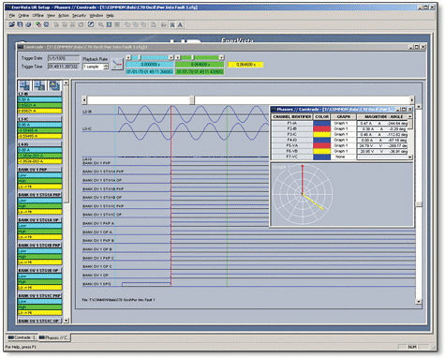Image resolution: width=446 pixels, height=359 pixels.
Task: Click the waveform scrollbar left arrow
Action: click(84, 100)
